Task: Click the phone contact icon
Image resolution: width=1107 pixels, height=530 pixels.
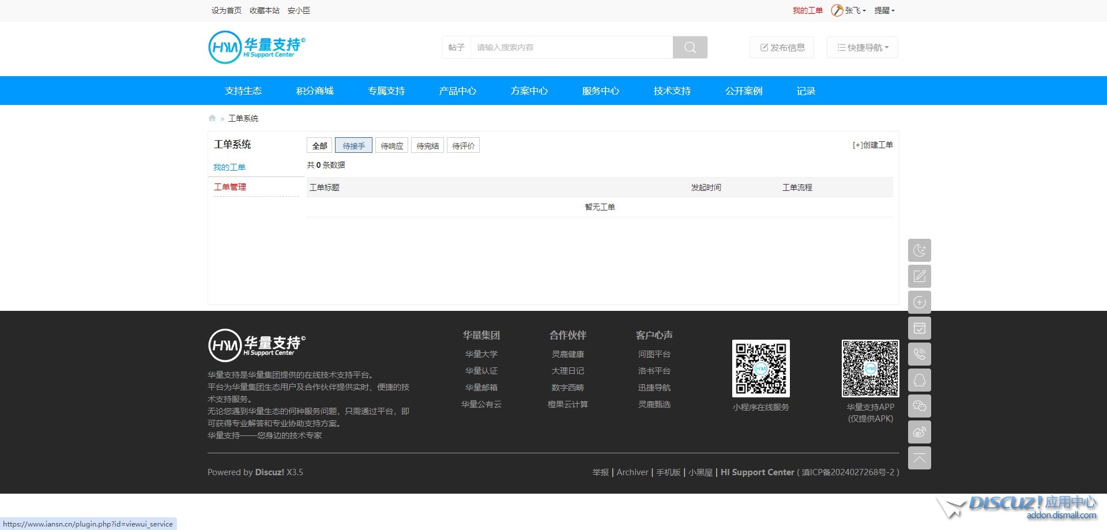Action: pos(919,354)
